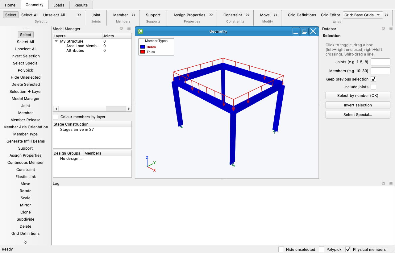This screenshot has width=395, height=253.
Task: Expand overflow chevron after Unselect All
Action: [79, 15]
